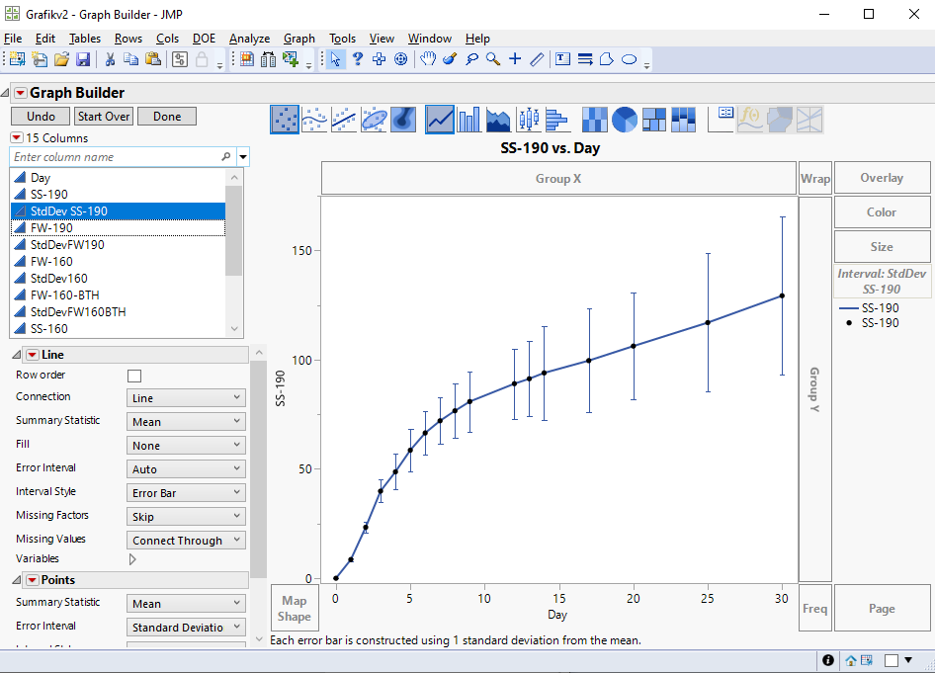
Task: Click the Done button
Action: click(167, 117)
